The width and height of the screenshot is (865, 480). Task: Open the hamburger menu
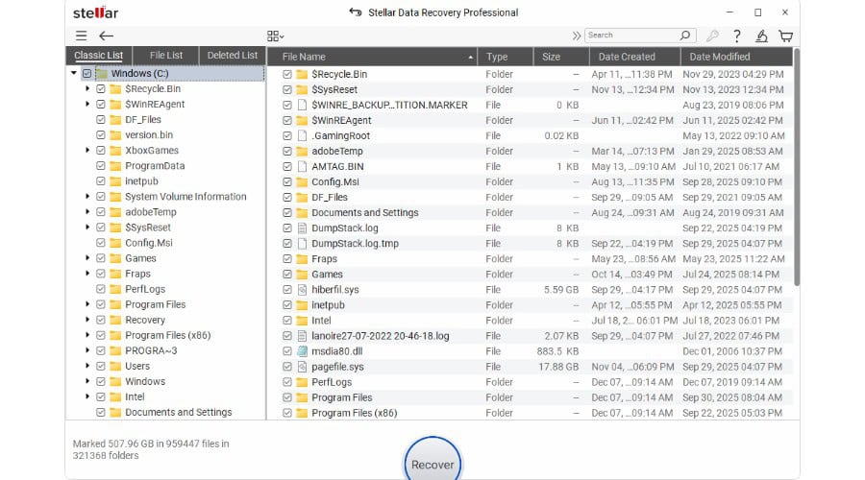[x=81, y=36]
